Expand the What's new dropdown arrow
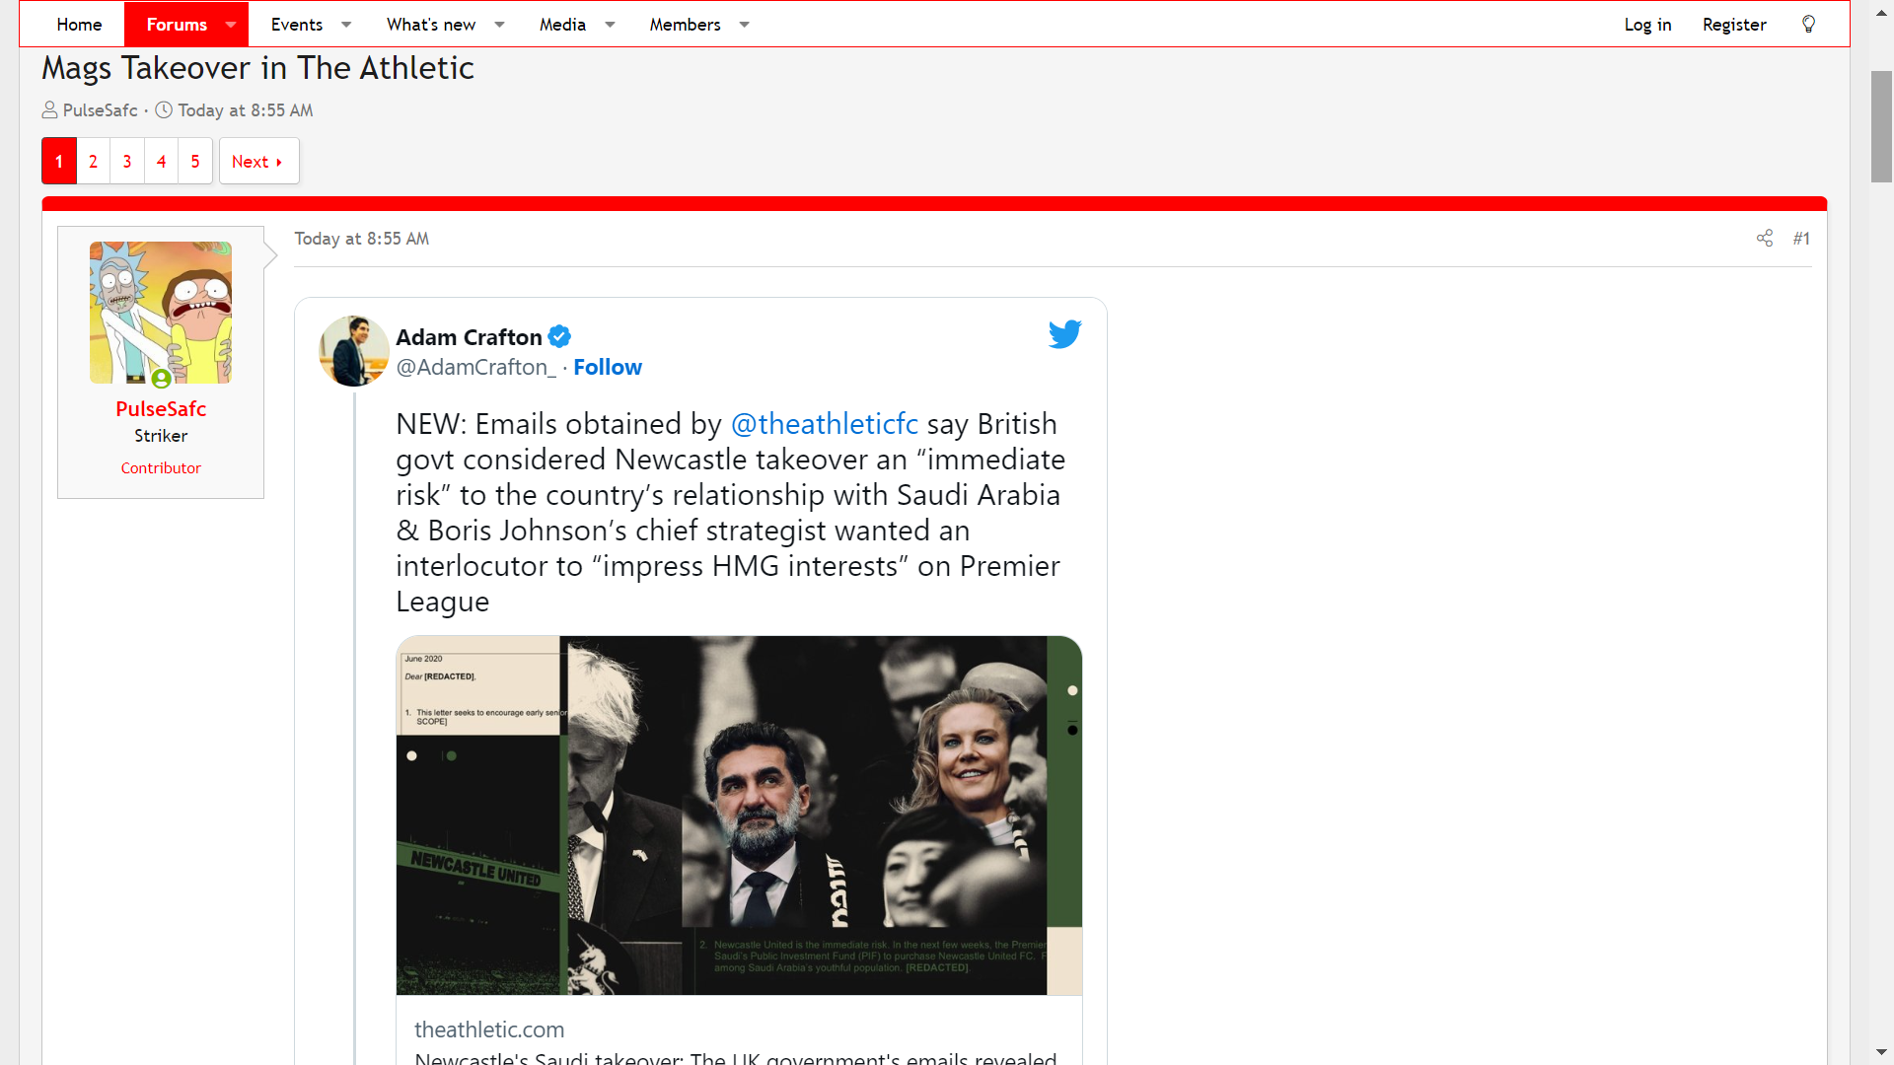 click(x=499, y=25)
